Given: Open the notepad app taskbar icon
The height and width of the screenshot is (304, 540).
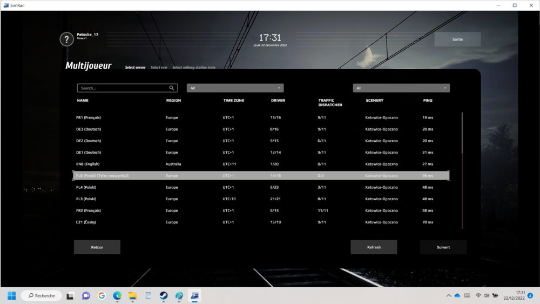Looking at the screenshot, I should pos(148,296).
